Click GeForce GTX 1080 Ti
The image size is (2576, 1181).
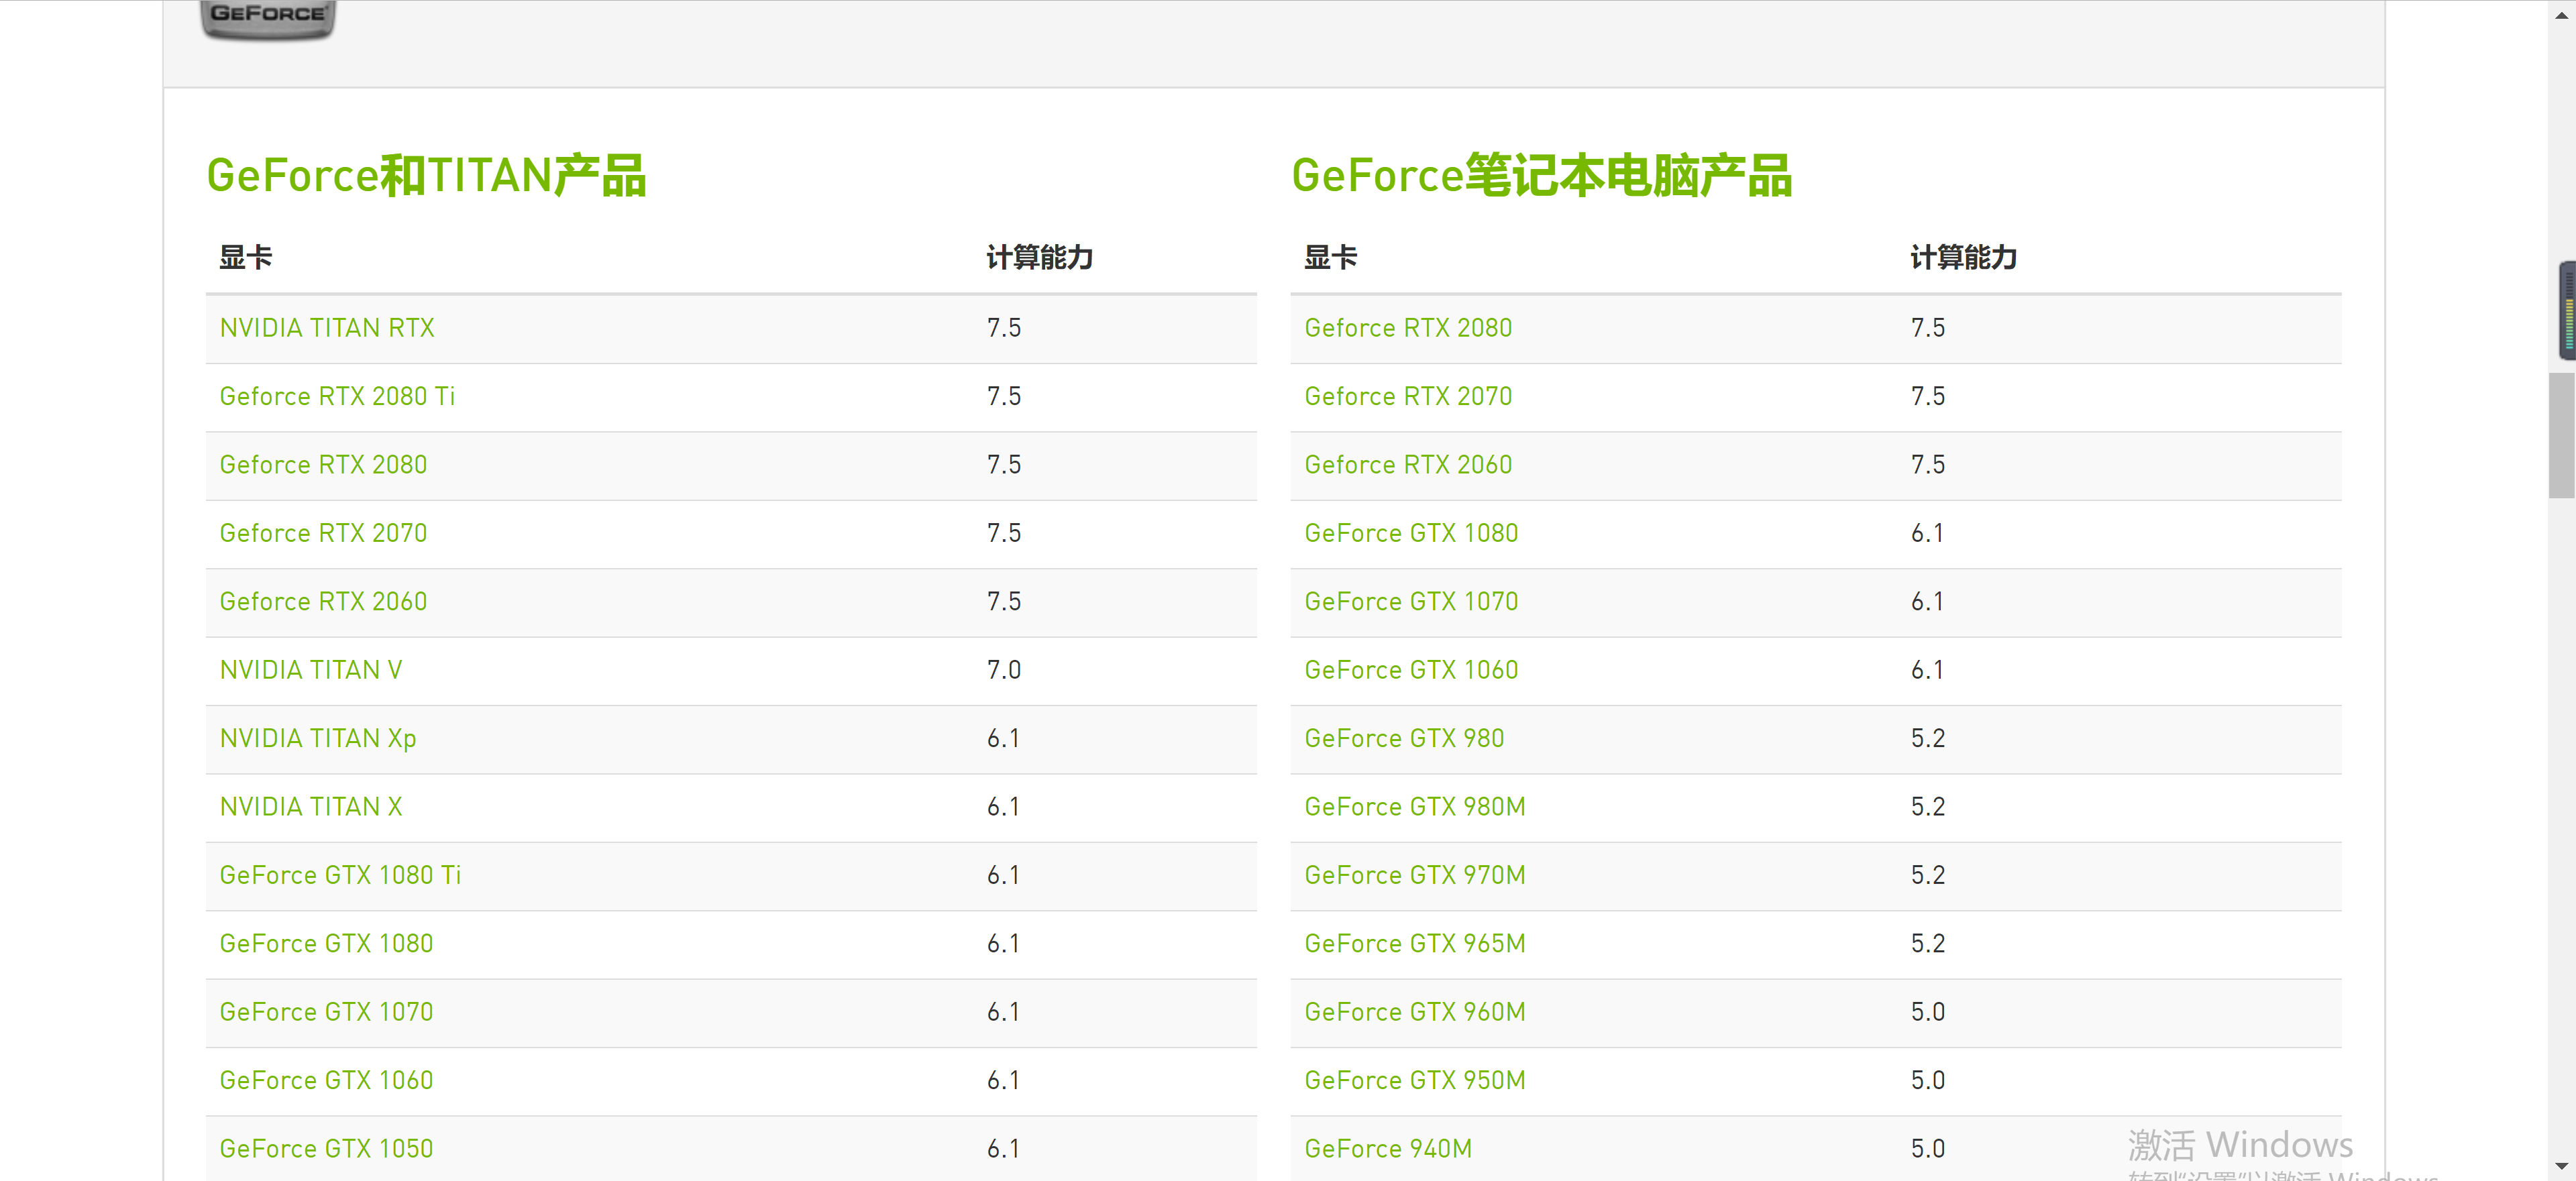(x=340, y=875)
